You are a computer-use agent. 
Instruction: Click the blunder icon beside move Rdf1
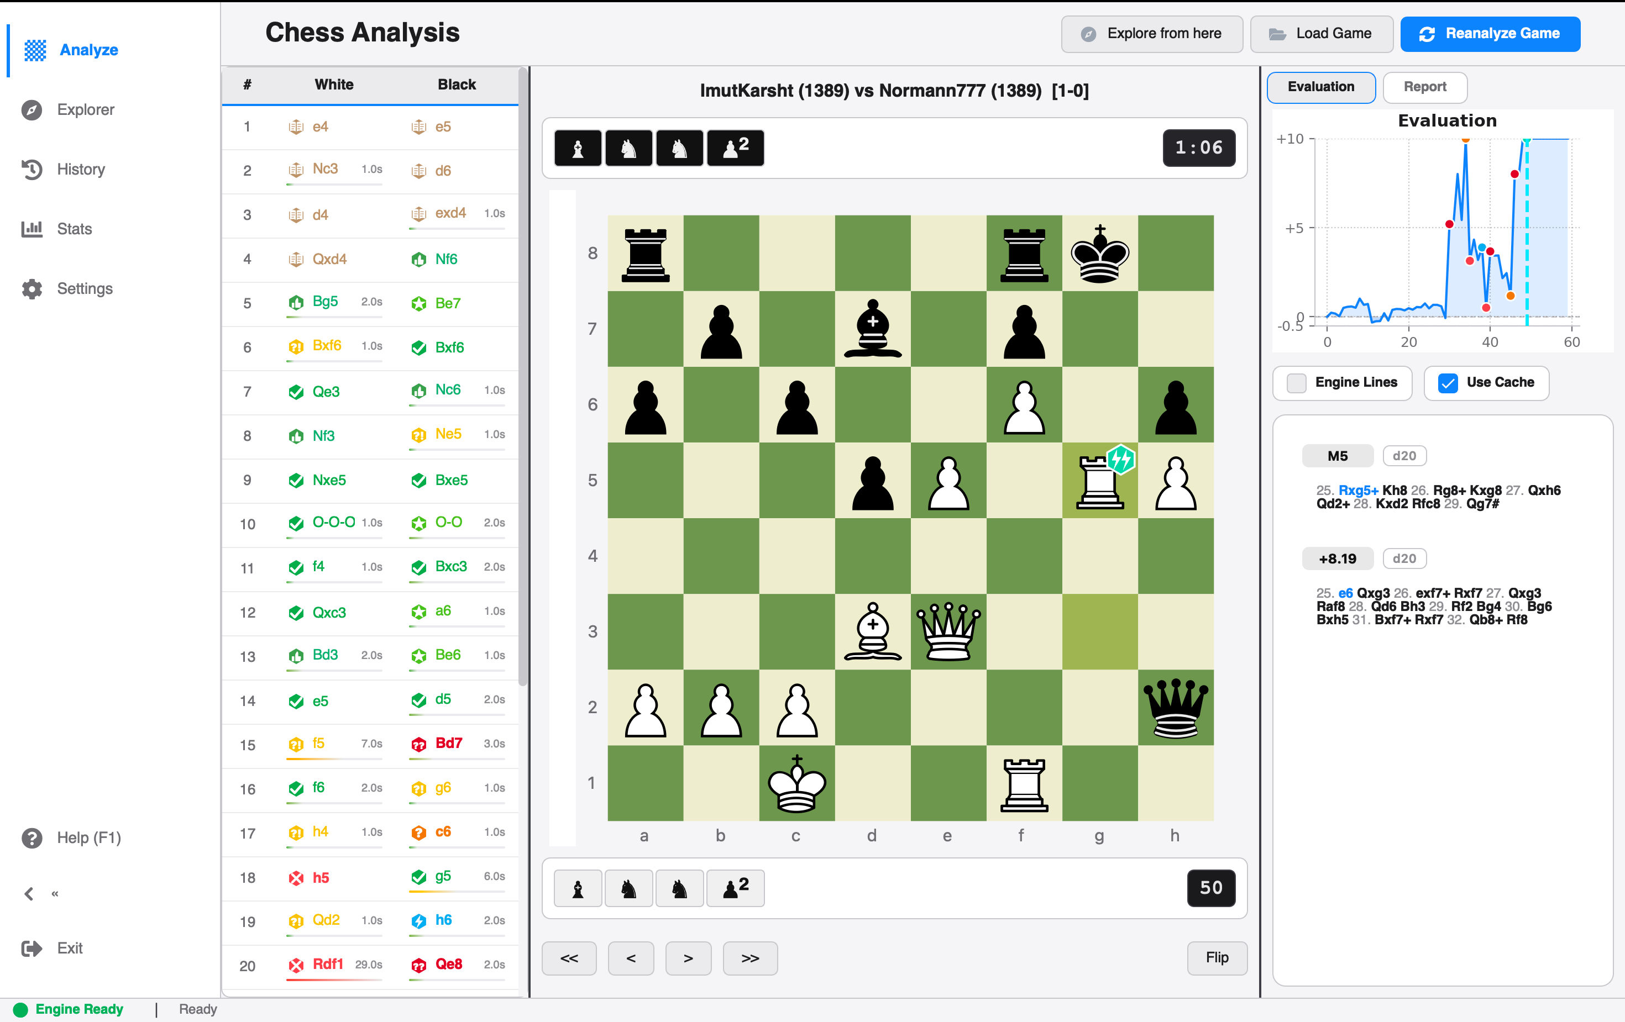pyautogui.click(x=296, y=965)
